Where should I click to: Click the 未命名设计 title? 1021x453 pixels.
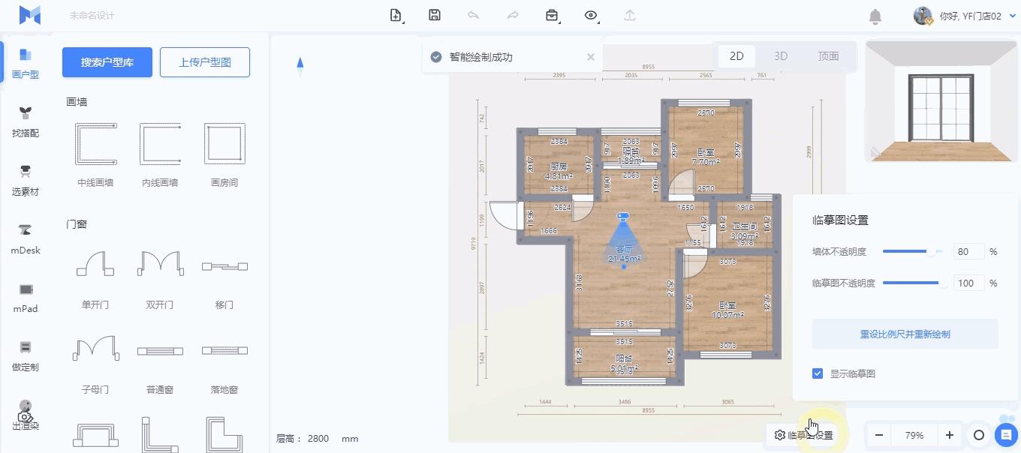[92, 16]
